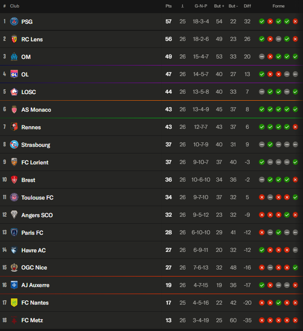Click Brest's first grey draw icon
This screenshot has height=331, width=303.
click(x=262, y=180)
